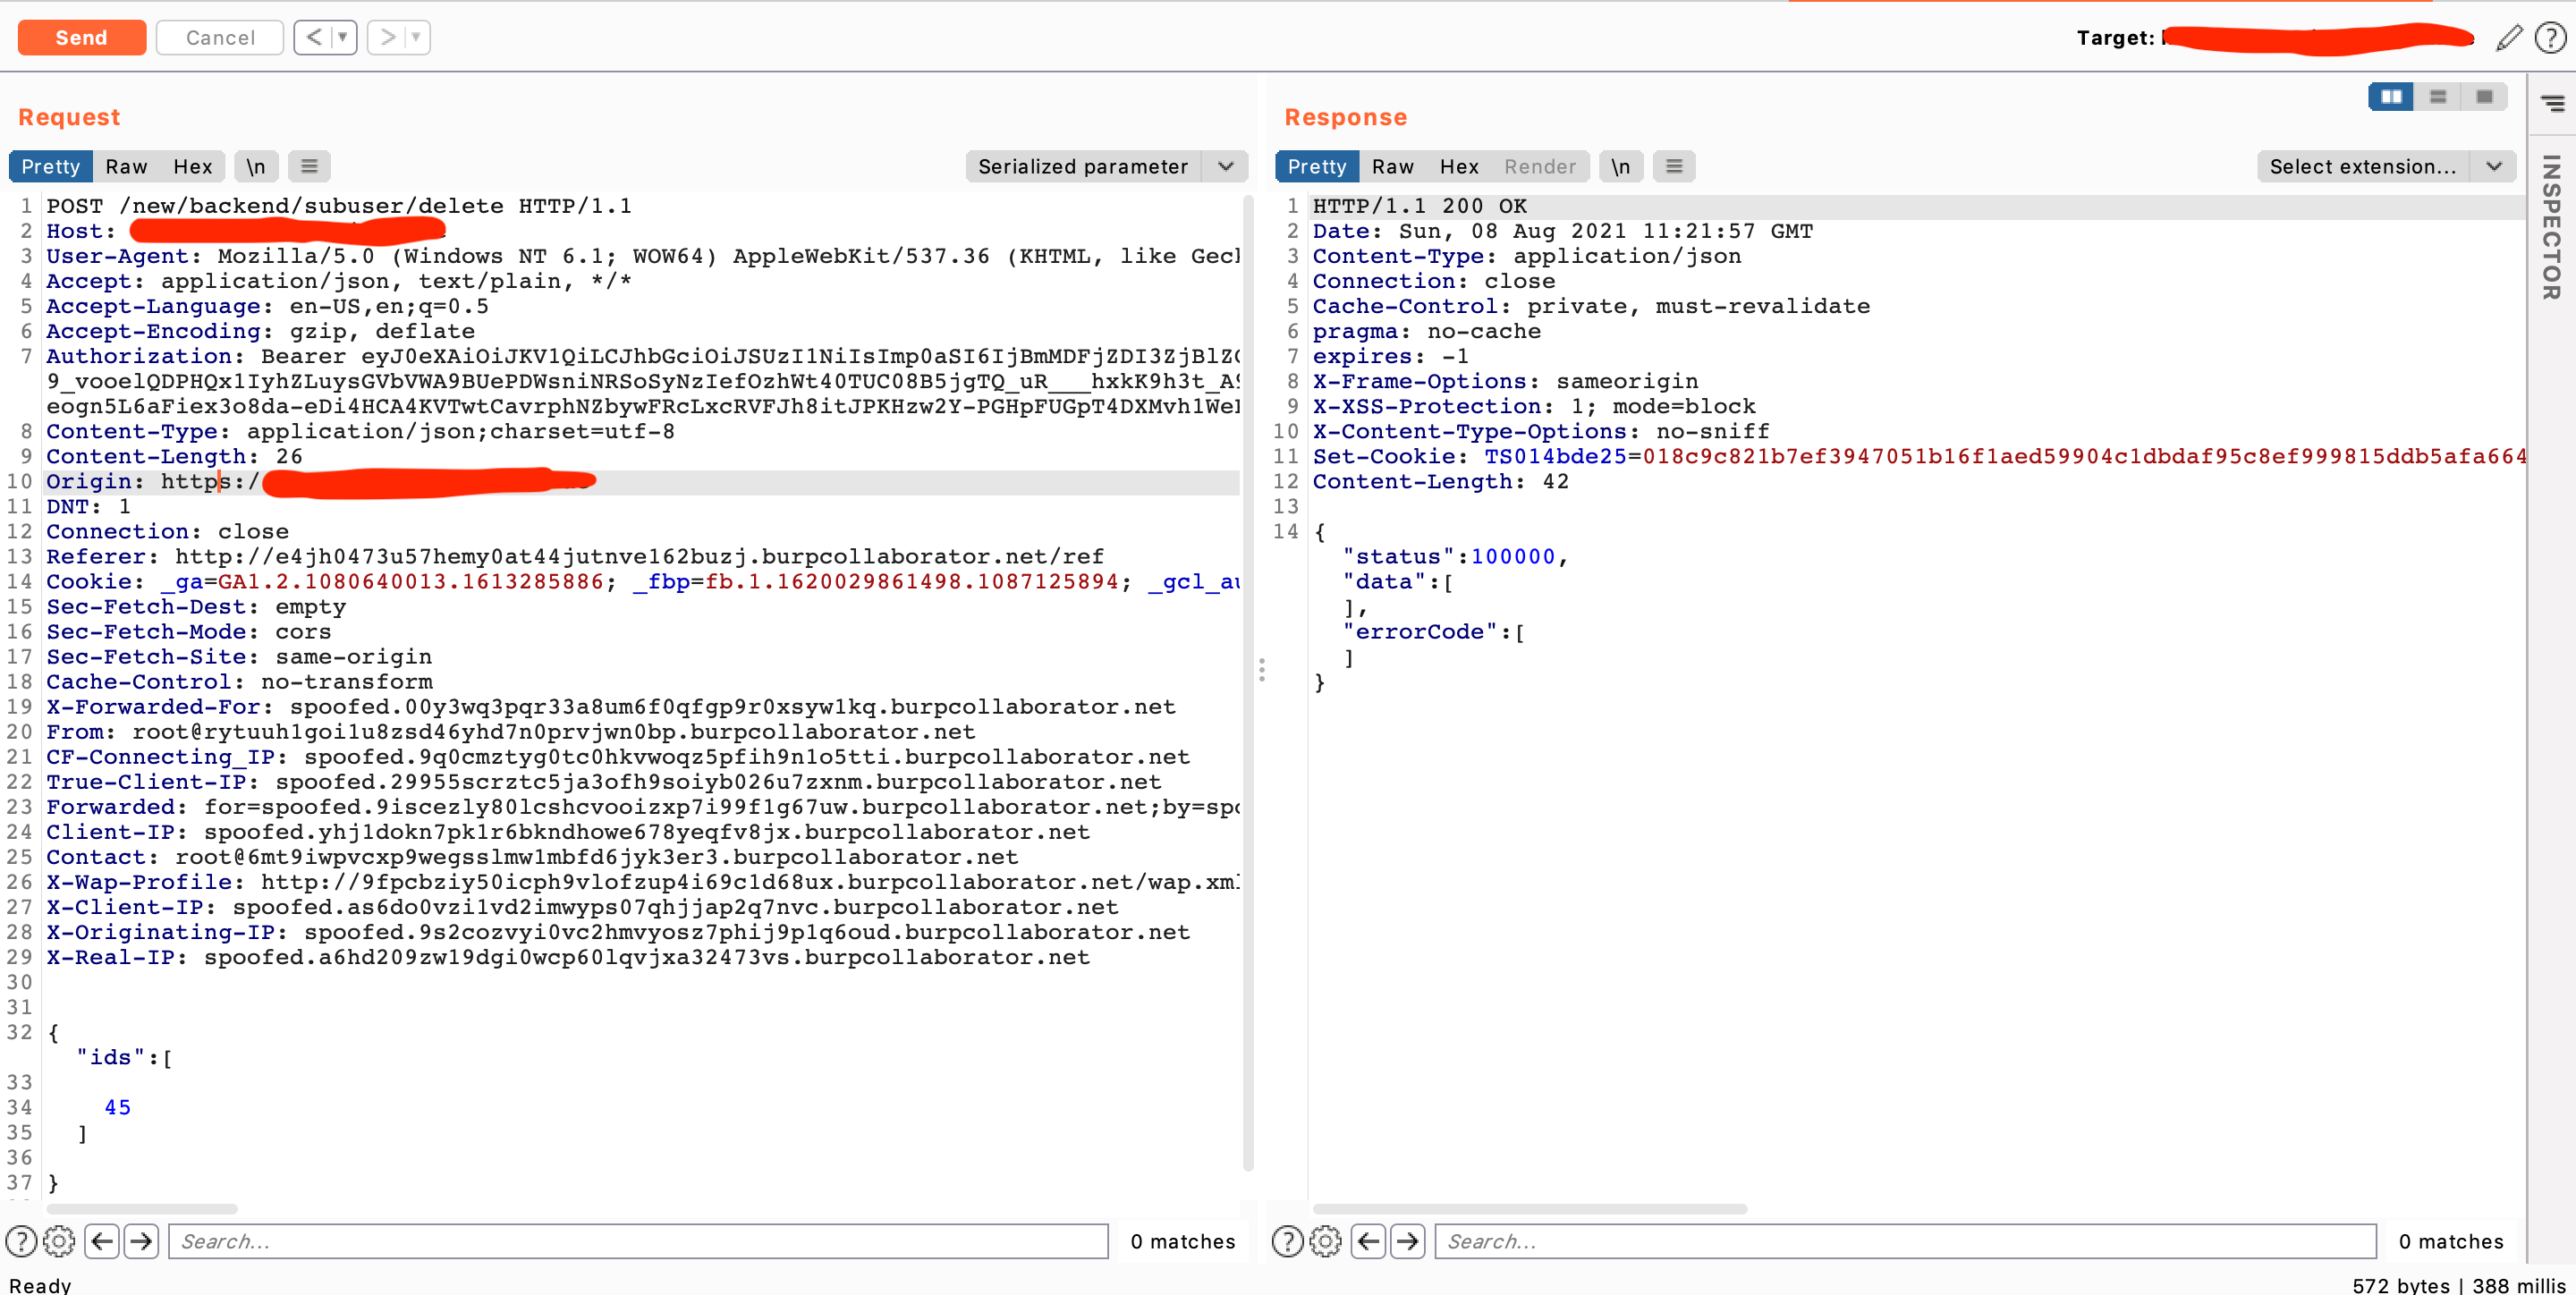Focus the request Search input field
This screenshot has height=1295, width=2576.
point(638,1241)
